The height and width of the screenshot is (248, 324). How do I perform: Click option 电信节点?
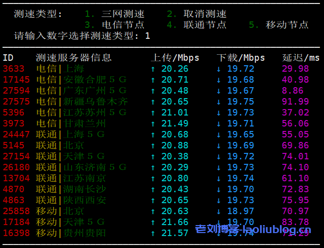[123, 25]
